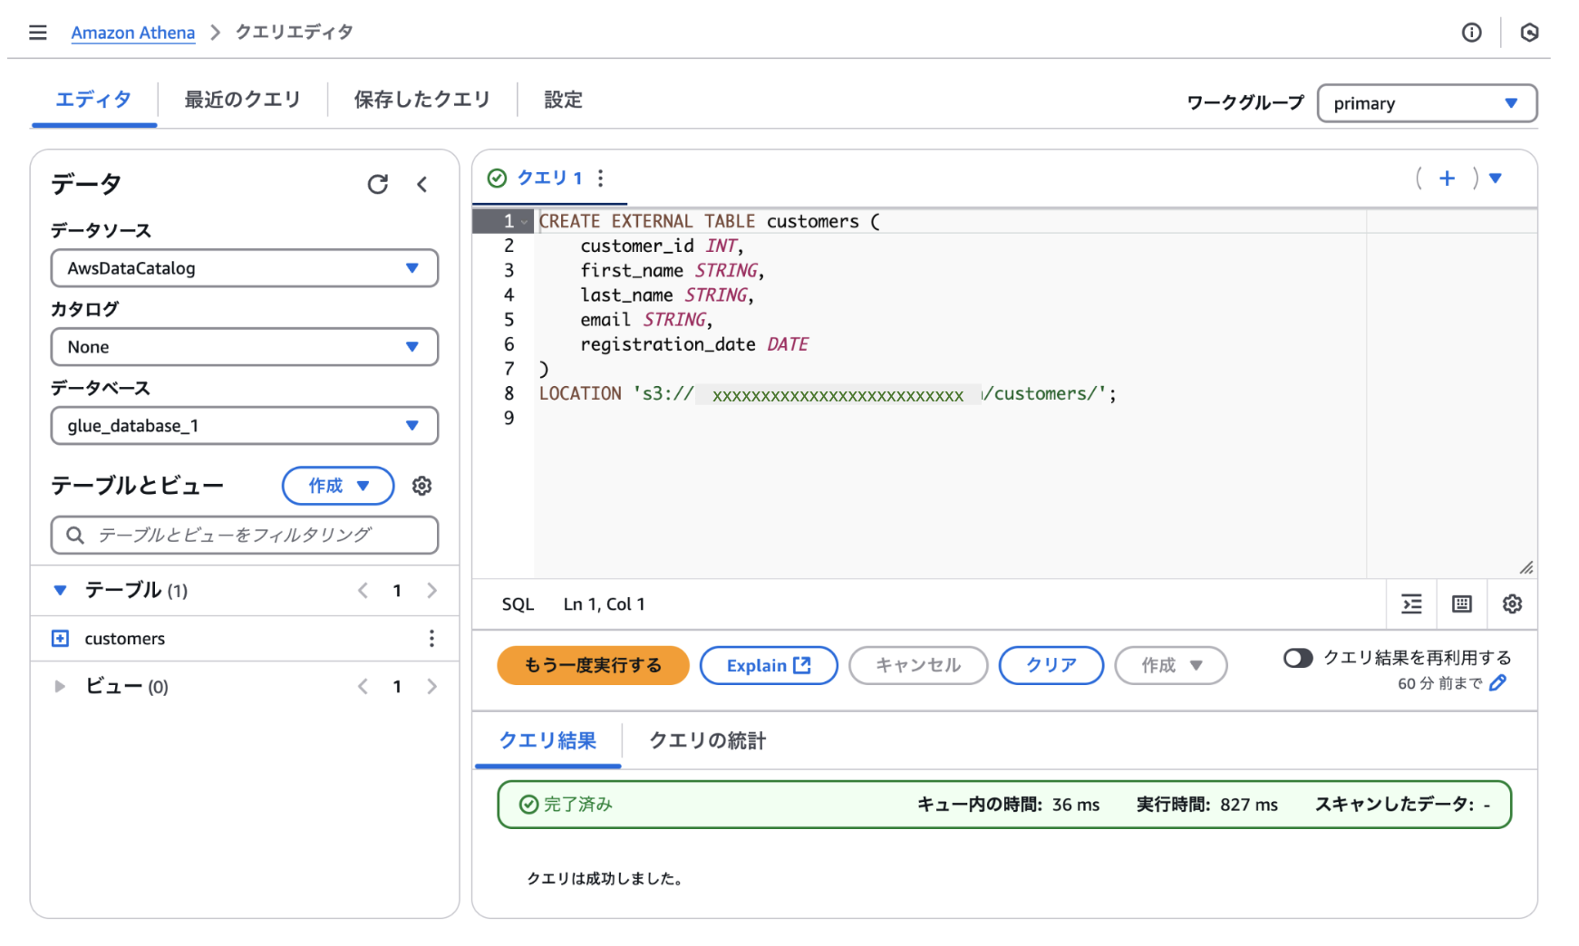The image size is (1579, 946).
Task: Go to next page of テーブル list
Action: pos(431,591)
